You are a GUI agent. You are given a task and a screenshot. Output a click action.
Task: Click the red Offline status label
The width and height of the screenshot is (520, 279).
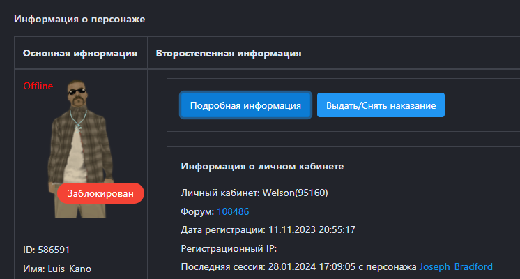[x=38, y=86]
